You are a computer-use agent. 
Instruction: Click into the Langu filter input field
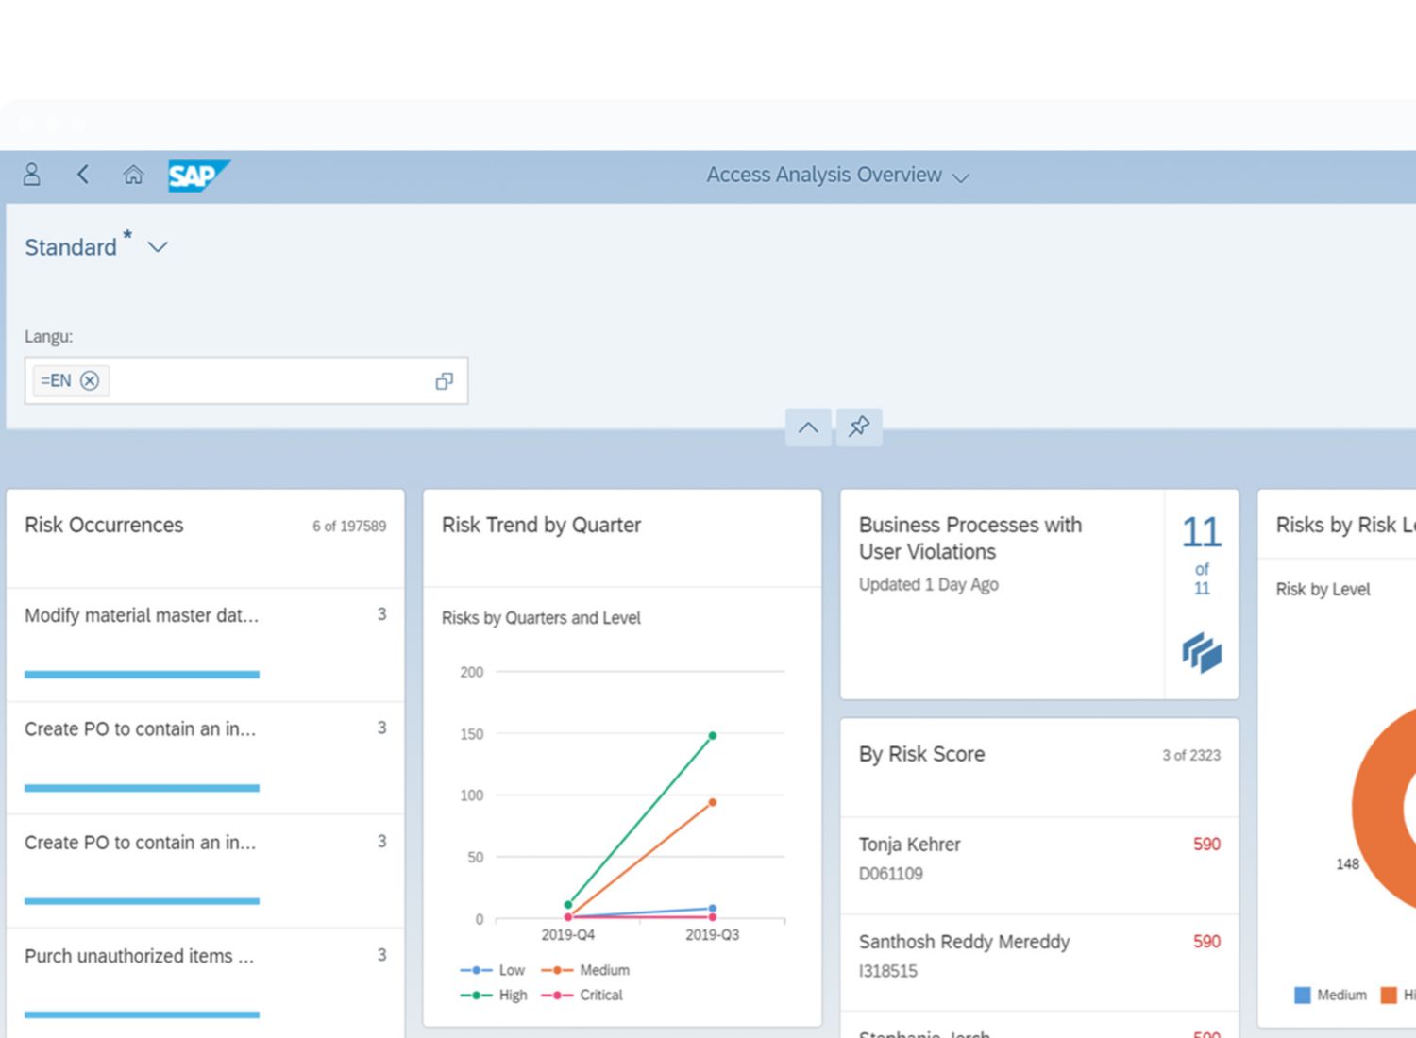264,381
